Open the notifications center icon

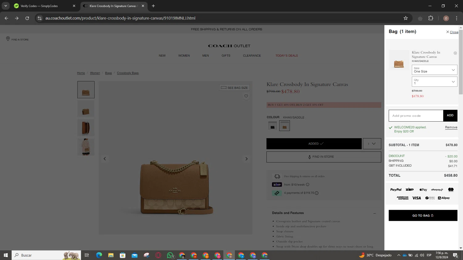coord(455,255)
